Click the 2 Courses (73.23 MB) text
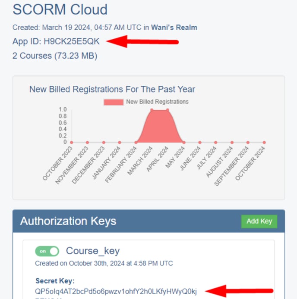The height and width of the screenshot is (299, 297). 55,56
